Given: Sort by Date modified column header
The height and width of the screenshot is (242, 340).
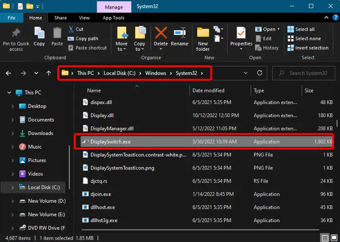Looking at the screenshot, I should pos(208,91).
